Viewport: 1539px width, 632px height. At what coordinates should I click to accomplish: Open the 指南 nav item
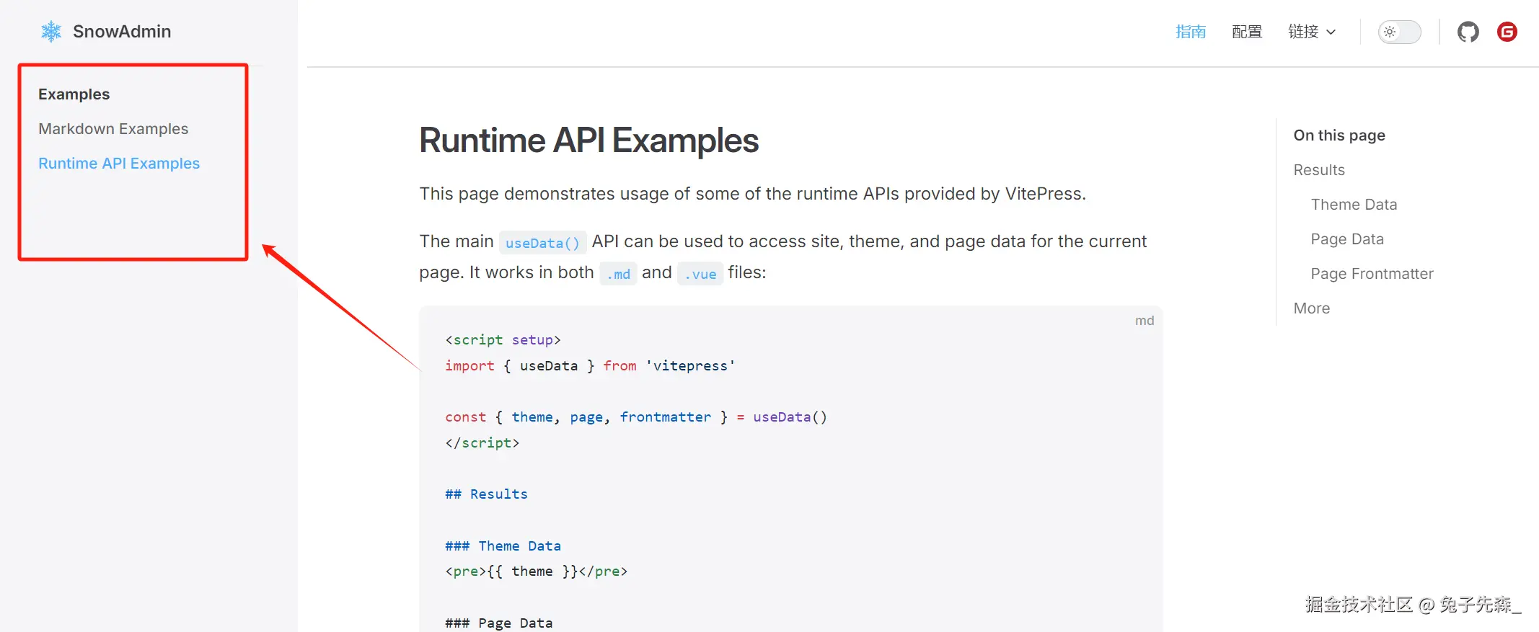pyautogui.click(x=1190, y=32)
